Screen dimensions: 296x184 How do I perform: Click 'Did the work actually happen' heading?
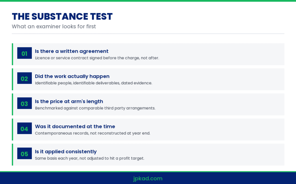72,76
